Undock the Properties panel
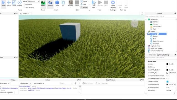The image size is (177, 100). click(x=175, y=55)
